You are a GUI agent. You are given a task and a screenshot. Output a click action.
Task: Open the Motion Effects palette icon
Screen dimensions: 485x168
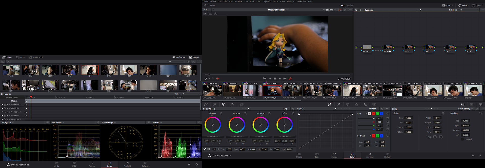click(x=241, y=104)
